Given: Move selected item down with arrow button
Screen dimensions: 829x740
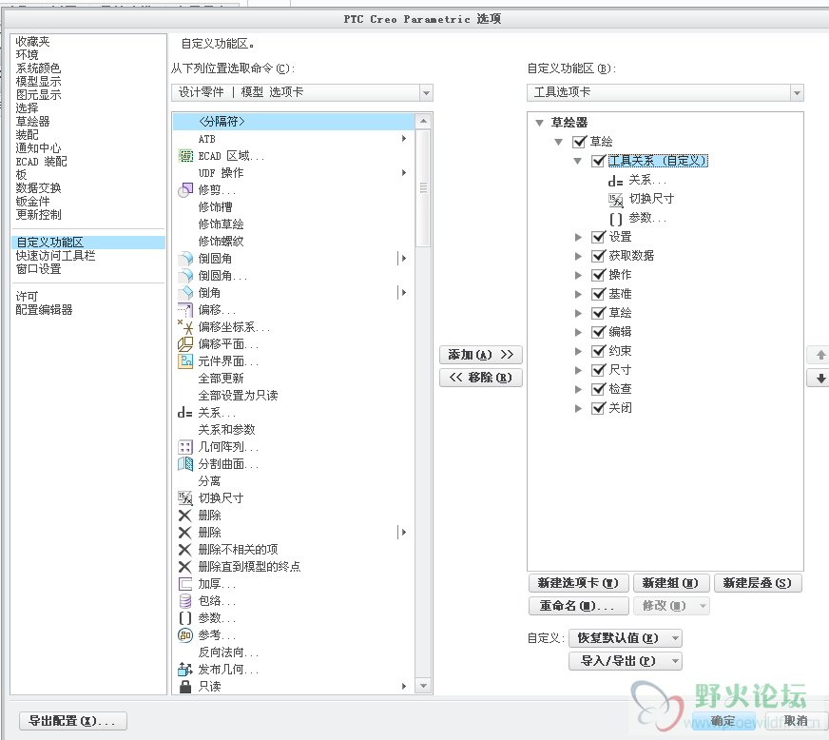Looking at the screenshot, I should (820, 379).
